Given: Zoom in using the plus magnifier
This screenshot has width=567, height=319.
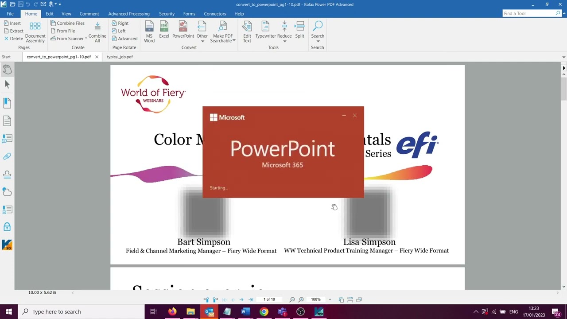Looking at the screenshot, I should [x=301, y=300].
